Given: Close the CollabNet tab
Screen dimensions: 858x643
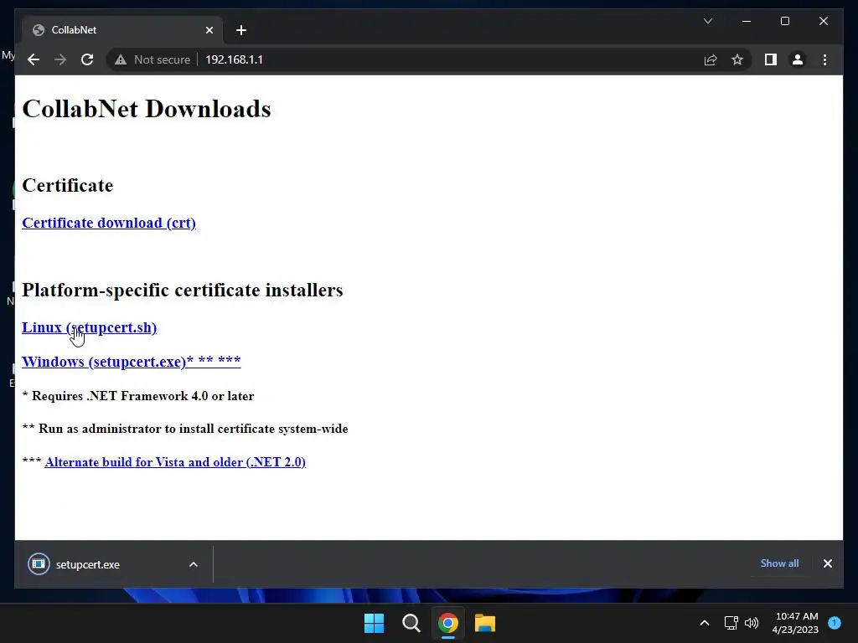Looking at the screenshot, I should coord(209,30).
